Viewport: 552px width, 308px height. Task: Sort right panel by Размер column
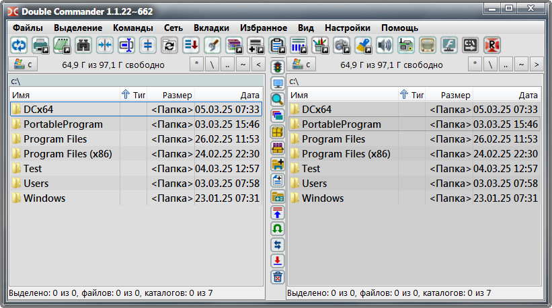449,95
